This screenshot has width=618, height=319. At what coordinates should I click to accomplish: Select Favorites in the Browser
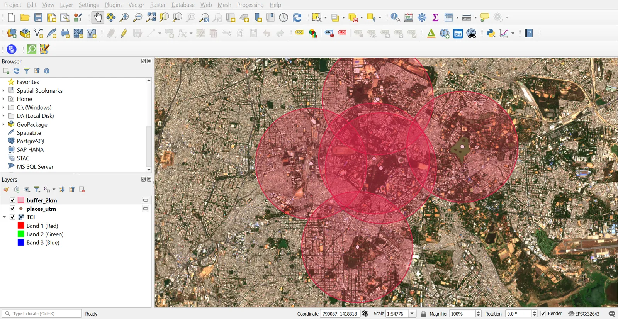pyautogui.click(x=28, y=82)
